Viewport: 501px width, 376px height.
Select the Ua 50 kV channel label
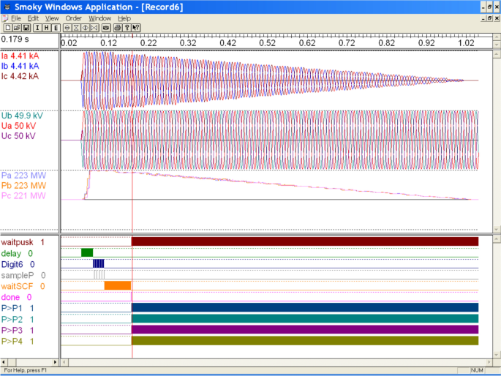pos(18,126)
